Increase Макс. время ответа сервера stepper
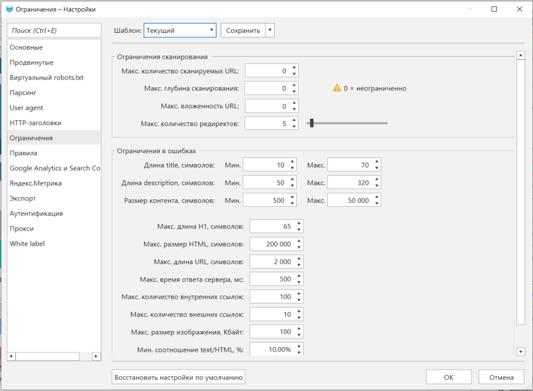This screenshot has height=391, width=533. coord(299,276)
